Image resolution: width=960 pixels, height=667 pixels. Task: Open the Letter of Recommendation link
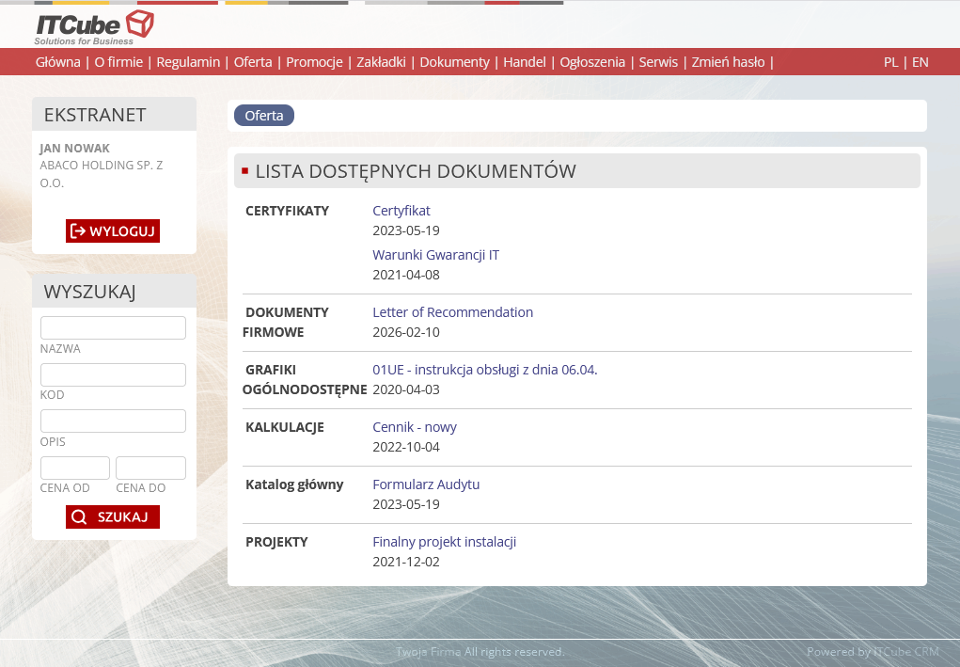click(x=452, y=312)
